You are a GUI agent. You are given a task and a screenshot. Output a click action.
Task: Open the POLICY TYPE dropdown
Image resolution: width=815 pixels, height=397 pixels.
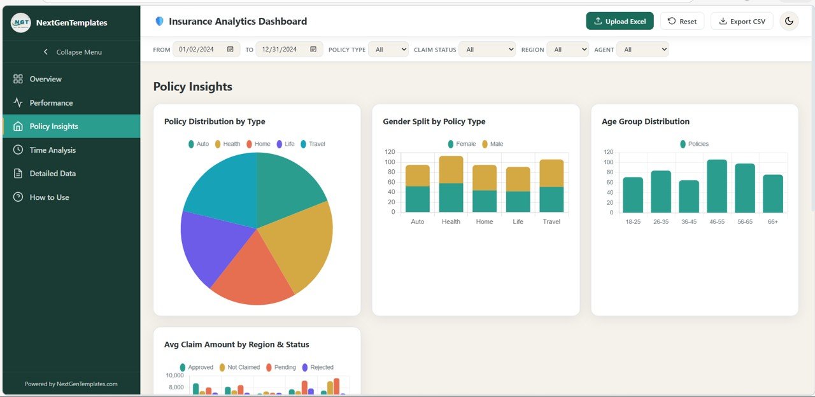(x=388, y=49)
